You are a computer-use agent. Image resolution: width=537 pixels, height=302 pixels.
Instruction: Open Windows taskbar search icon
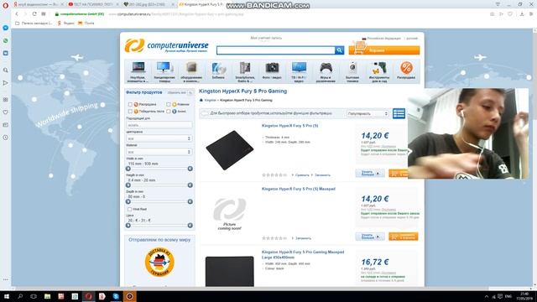[20, 296]
